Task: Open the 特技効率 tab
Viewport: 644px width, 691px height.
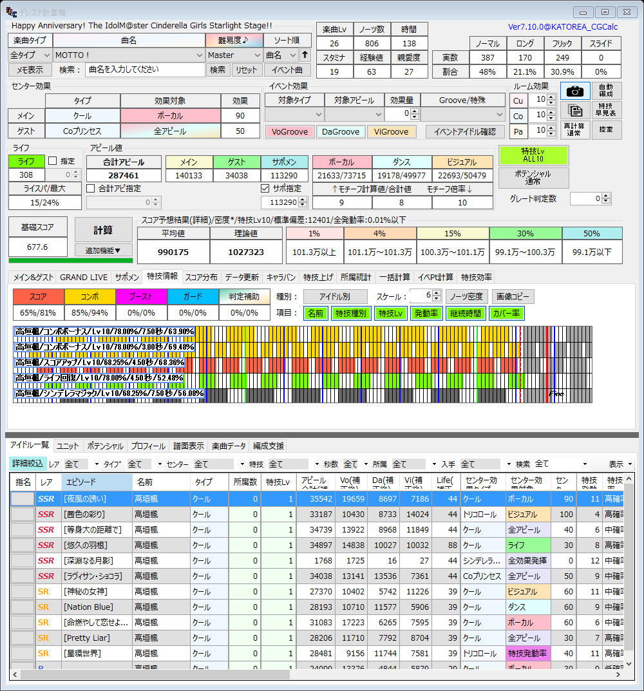Action: [476, 277]
